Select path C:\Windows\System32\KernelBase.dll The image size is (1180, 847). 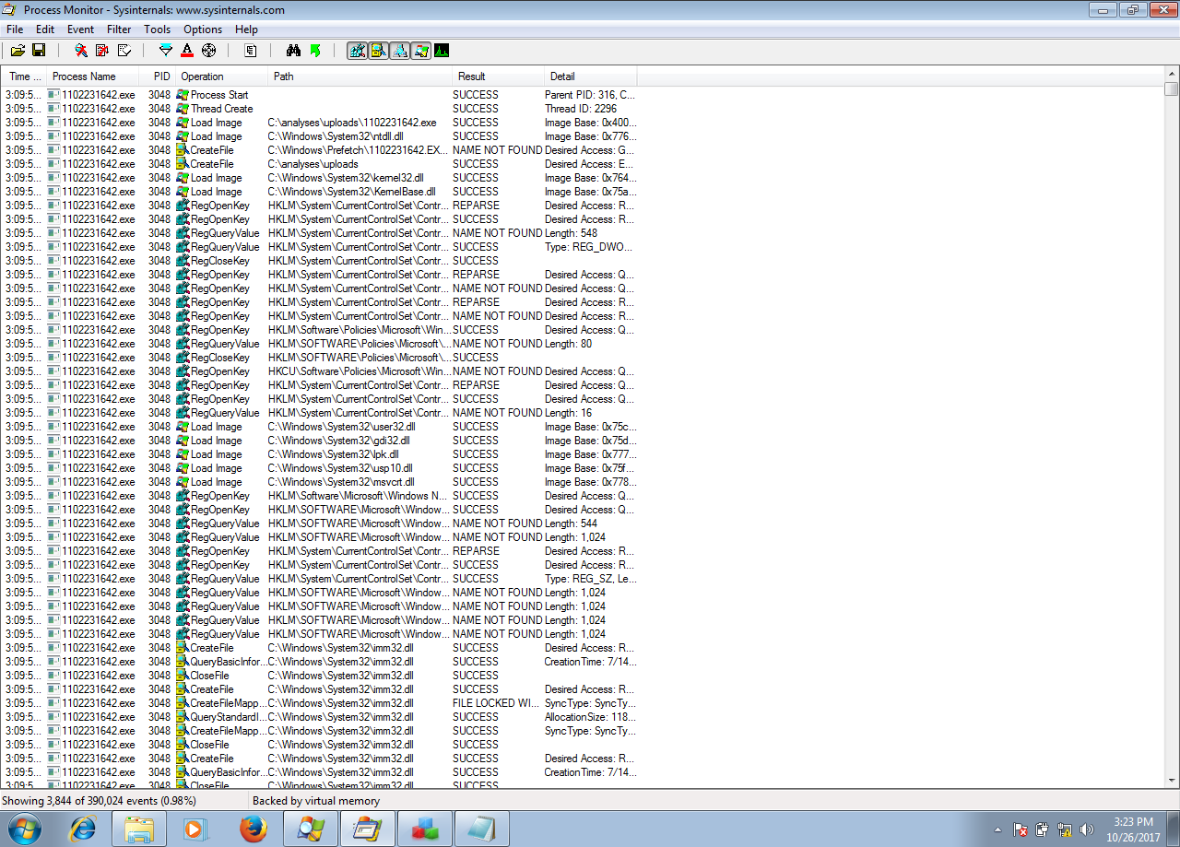click(x=351, y=192)
